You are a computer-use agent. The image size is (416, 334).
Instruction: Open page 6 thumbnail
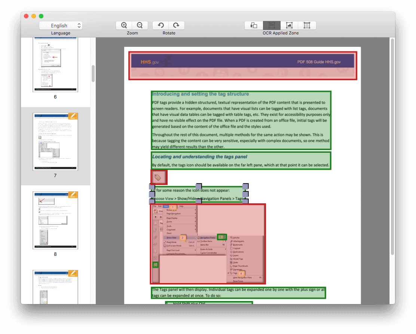[x=55, y=64]
